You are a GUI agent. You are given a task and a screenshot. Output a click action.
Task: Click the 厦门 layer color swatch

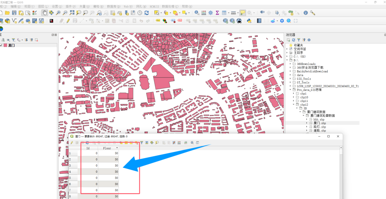[5, 45]
